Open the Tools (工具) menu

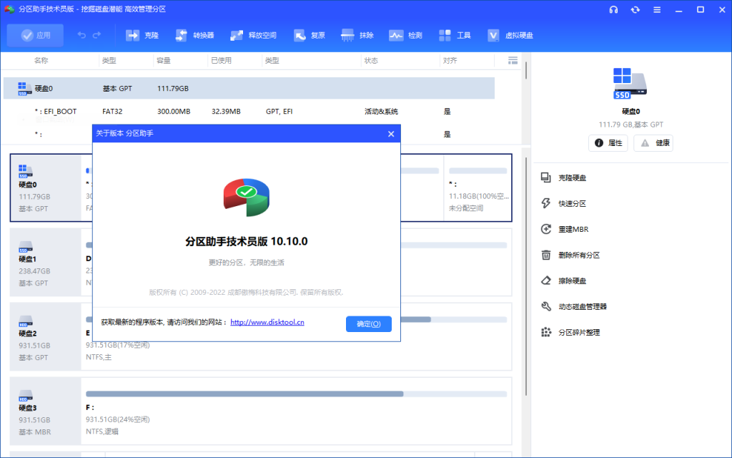pyautogui.click(x=454, y=35)
